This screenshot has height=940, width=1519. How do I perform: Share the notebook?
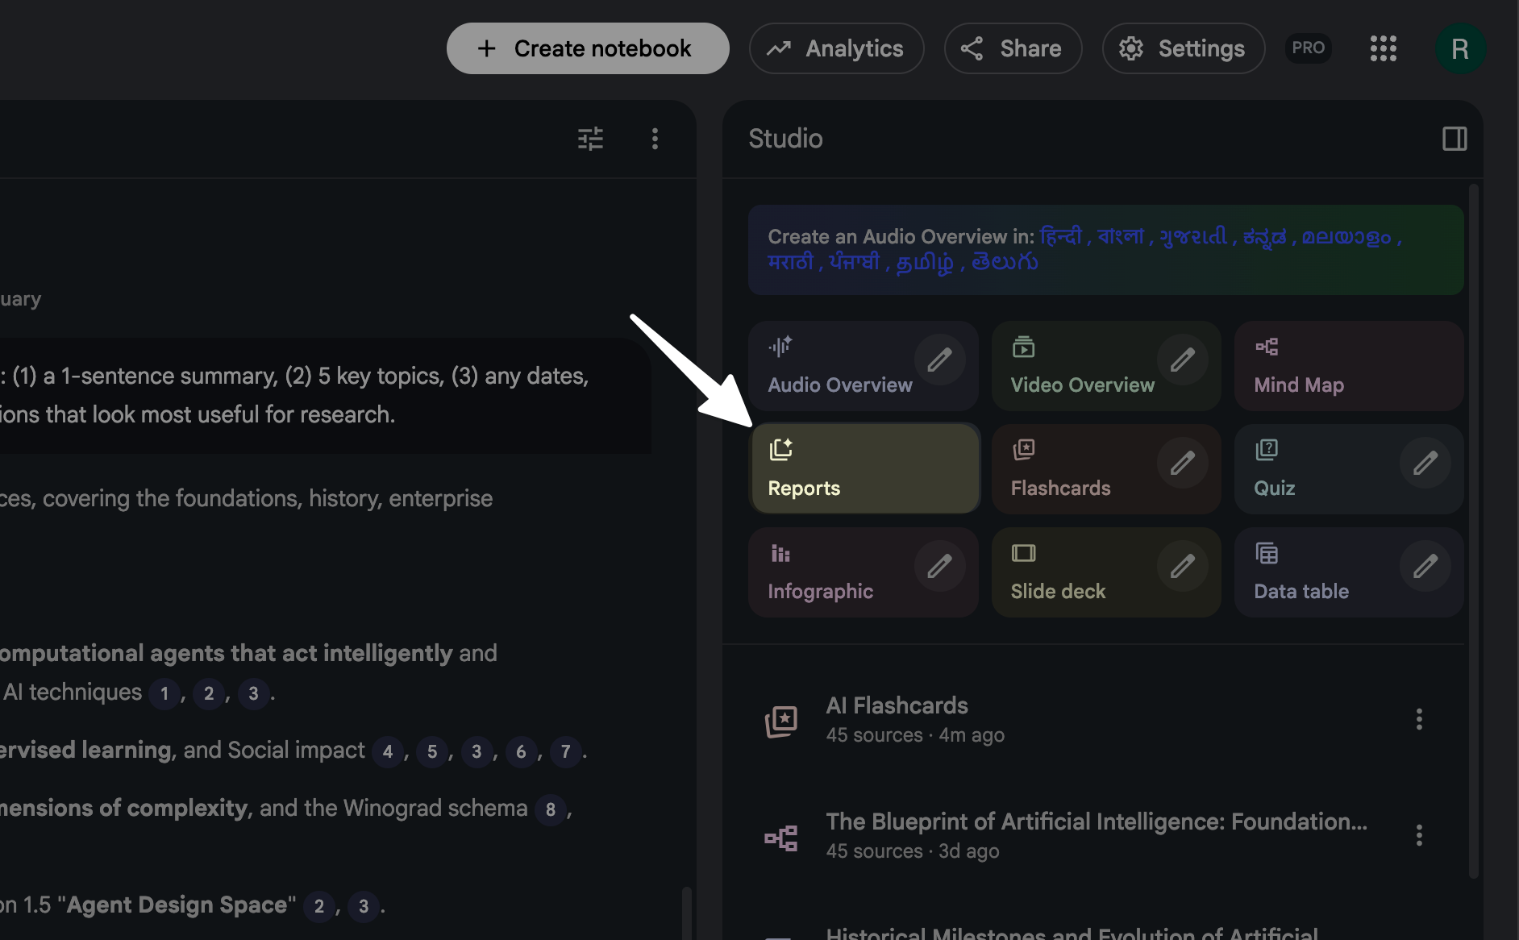(x=1013, y=48)
